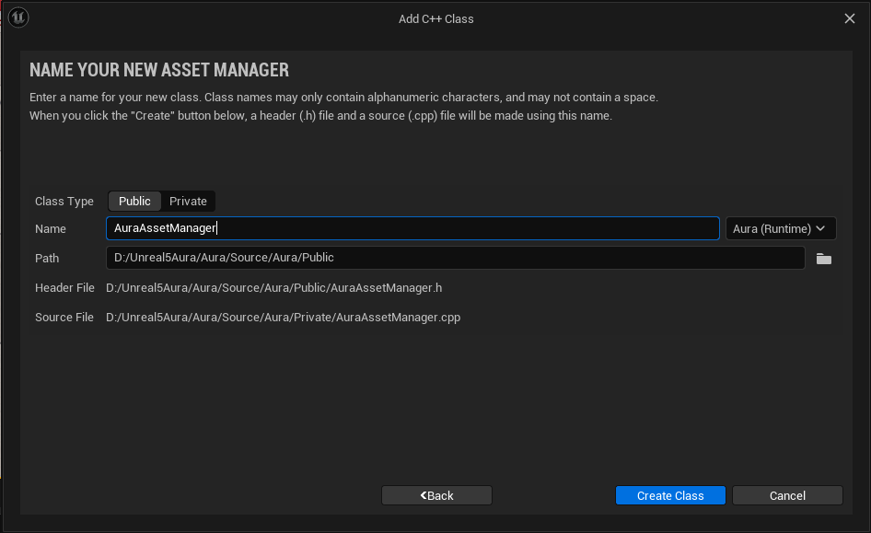Viewport: 871px width, 533px height.
Task: Click the AuraAssetManager.cpp source file path
Action: pyautogui.click(x=283, y=318)
